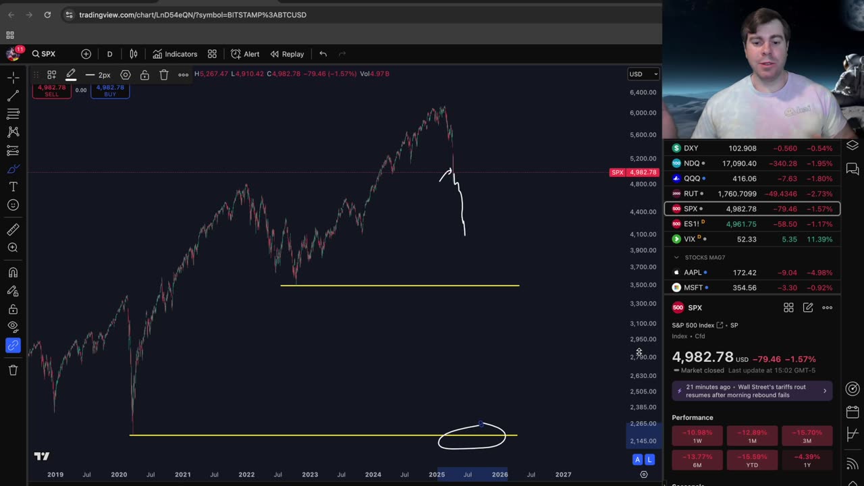
Task: Toggle log scale L button
Action: click(649, 460)
